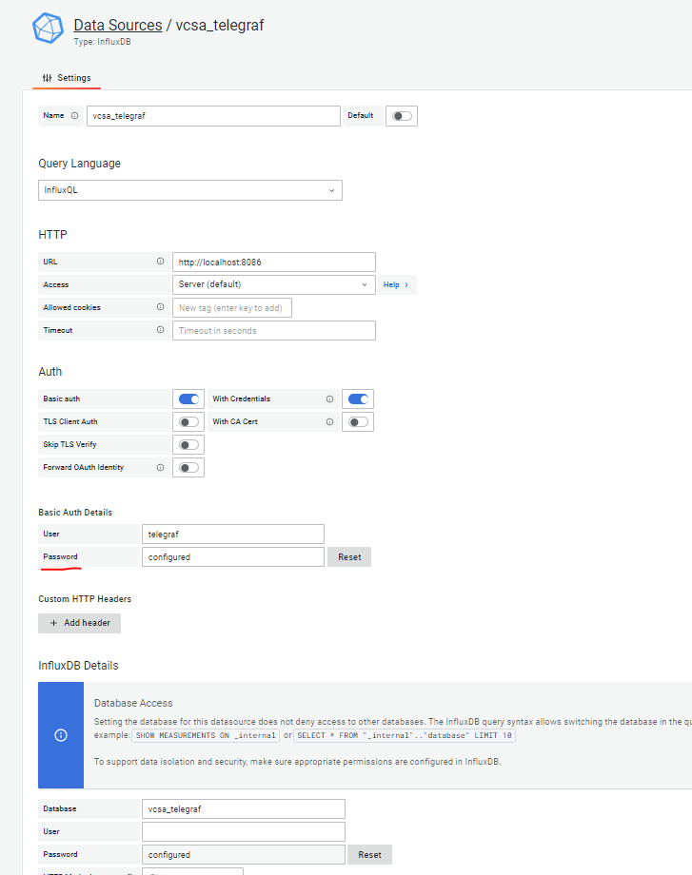
Task: Disable the Basic auth switch
Action: [188, 399]
